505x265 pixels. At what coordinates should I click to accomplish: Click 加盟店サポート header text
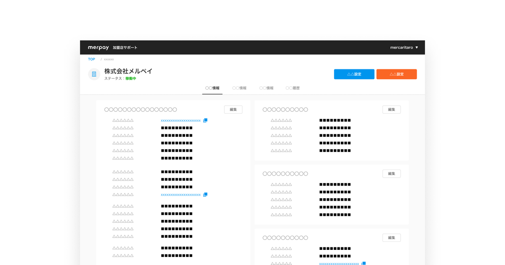coord(125,48)
